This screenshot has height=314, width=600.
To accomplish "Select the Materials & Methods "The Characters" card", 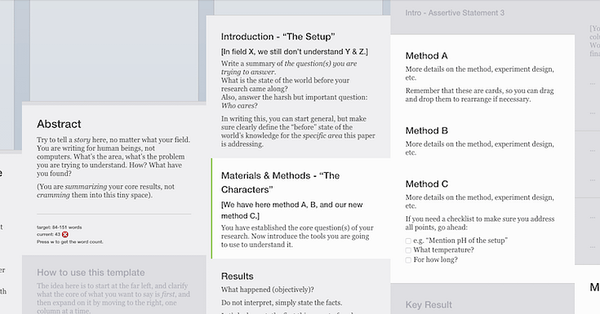I will click(x=300, y=209).
